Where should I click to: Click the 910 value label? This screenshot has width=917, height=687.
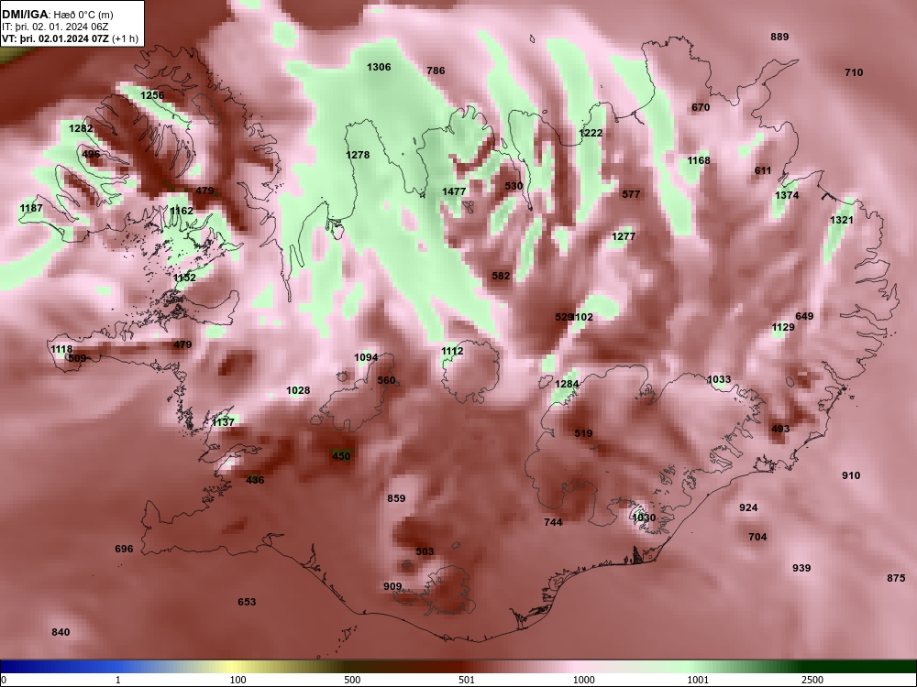[851, 475]
